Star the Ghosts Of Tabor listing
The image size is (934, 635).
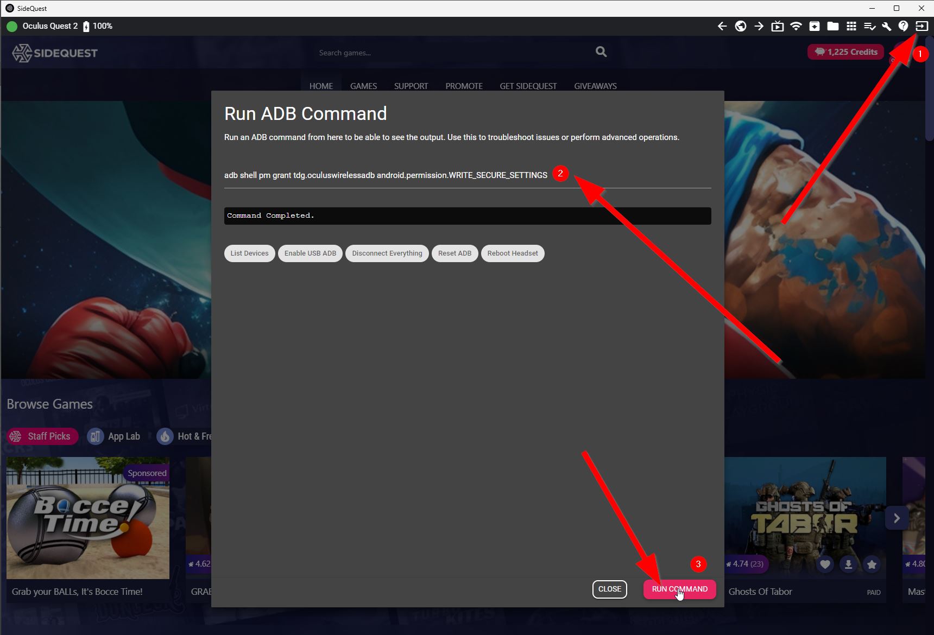(872, 564)
